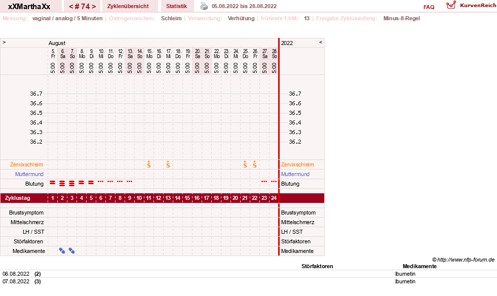Click spotting dots on cycle day 23
Screen dimensions: 497x296
pyautogui.click(x=264, y=182)
